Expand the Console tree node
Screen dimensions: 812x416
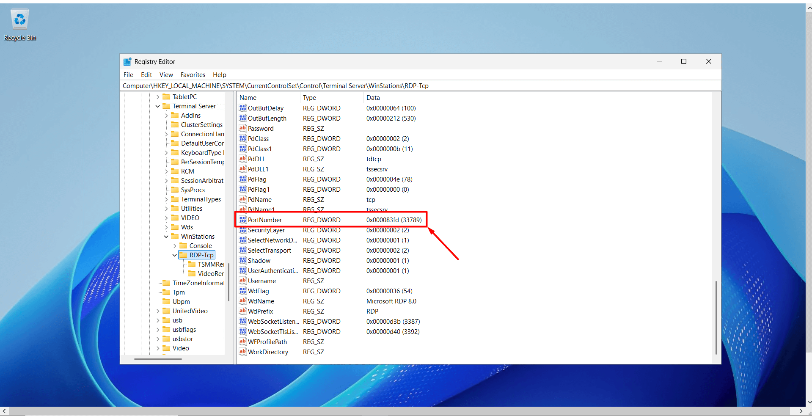[175, 246]
